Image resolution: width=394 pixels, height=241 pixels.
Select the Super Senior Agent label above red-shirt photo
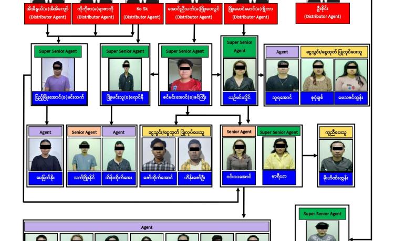click(185, 51)
